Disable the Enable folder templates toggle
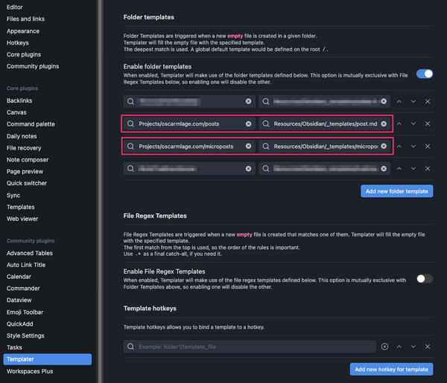 424,74
